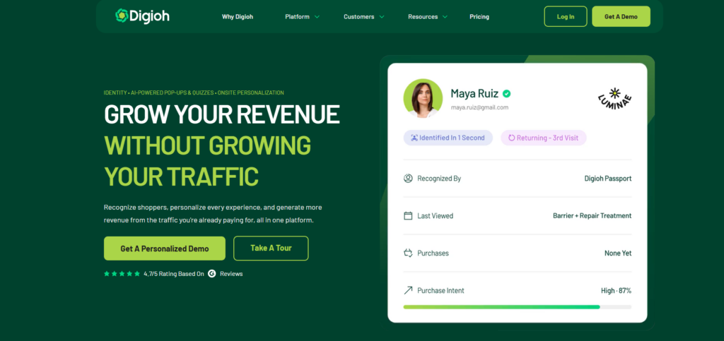
Task: Open the Customers menu item
Action: click(x=358, y=16)
